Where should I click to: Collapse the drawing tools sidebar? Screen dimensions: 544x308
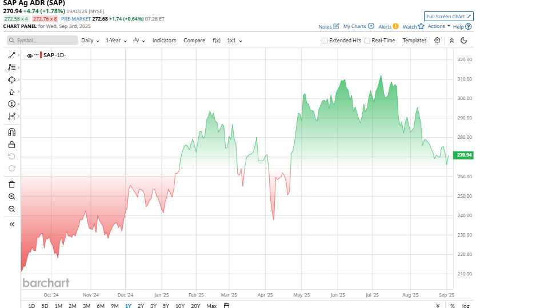click(11, 225)
